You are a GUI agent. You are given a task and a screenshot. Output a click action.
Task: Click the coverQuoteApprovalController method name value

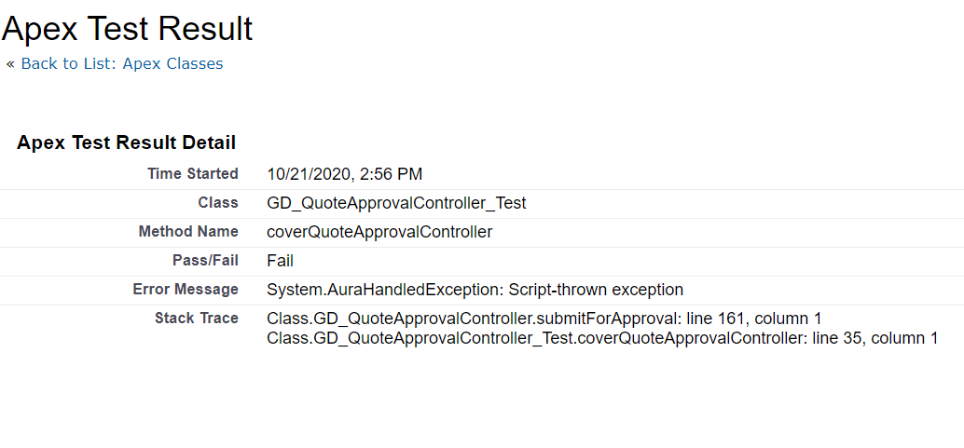[x=379, y=232]
